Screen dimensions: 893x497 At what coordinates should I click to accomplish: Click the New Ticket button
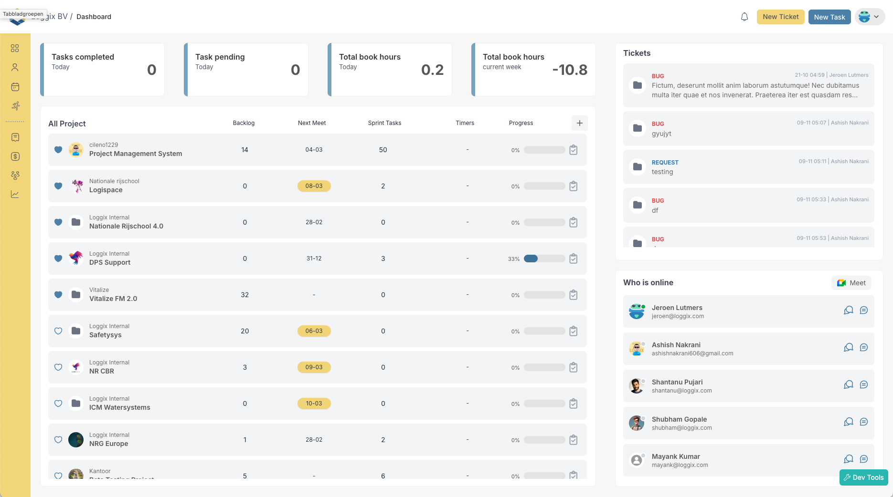pos(780,17)
